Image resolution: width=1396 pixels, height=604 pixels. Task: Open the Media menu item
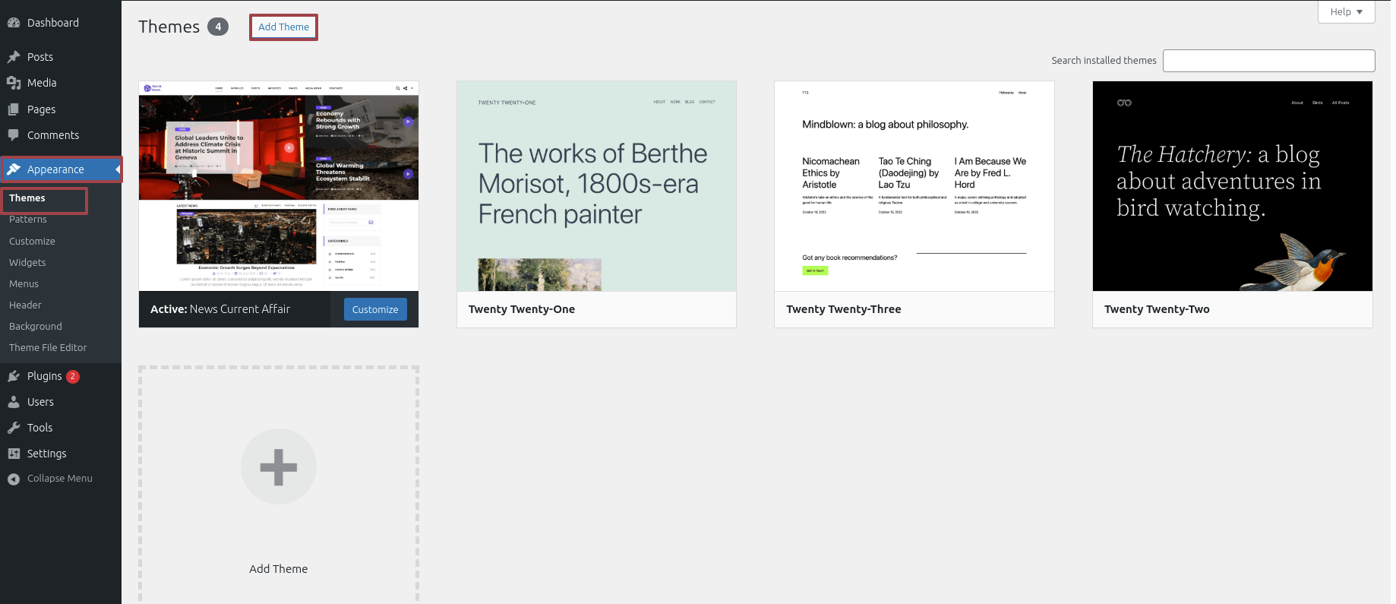(61, 83)
